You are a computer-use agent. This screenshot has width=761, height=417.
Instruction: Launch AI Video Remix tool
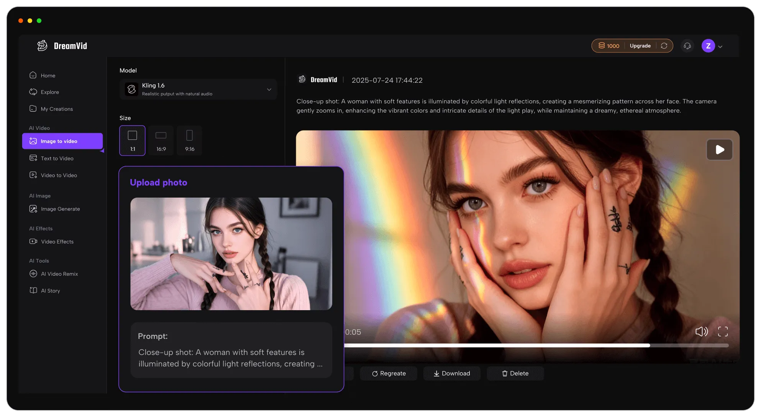click(x=59, y=274)
